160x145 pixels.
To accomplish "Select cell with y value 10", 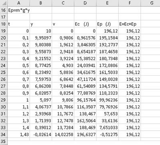I will pyautogui.click(x=41, y=31).
